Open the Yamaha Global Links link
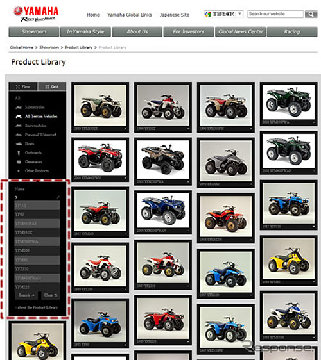321x360 pixels. click(x=130, y=15)
